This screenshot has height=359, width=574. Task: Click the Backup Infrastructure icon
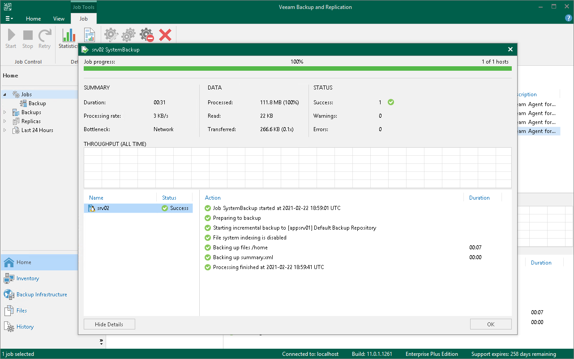click(9, 295)
